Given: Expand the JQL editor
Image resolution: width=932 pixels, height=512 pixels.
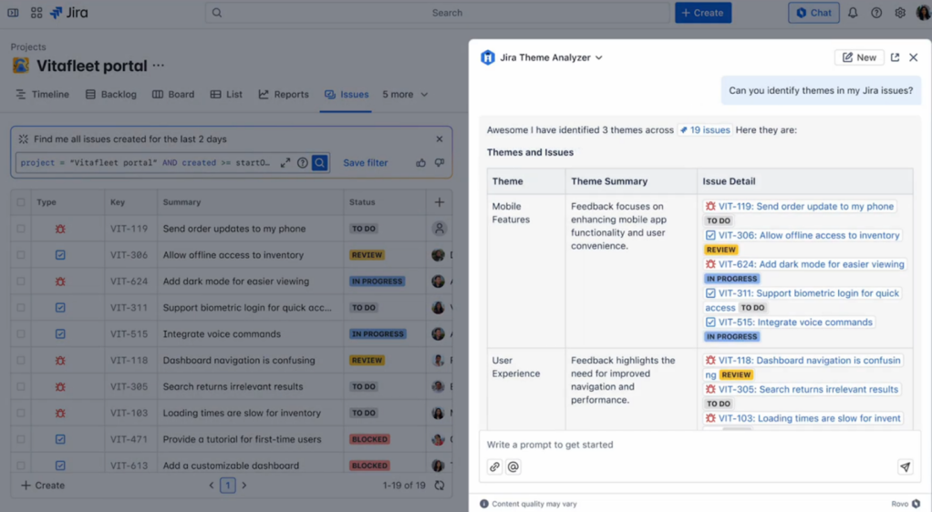Looking at the screenshot, I should [285, 163].
